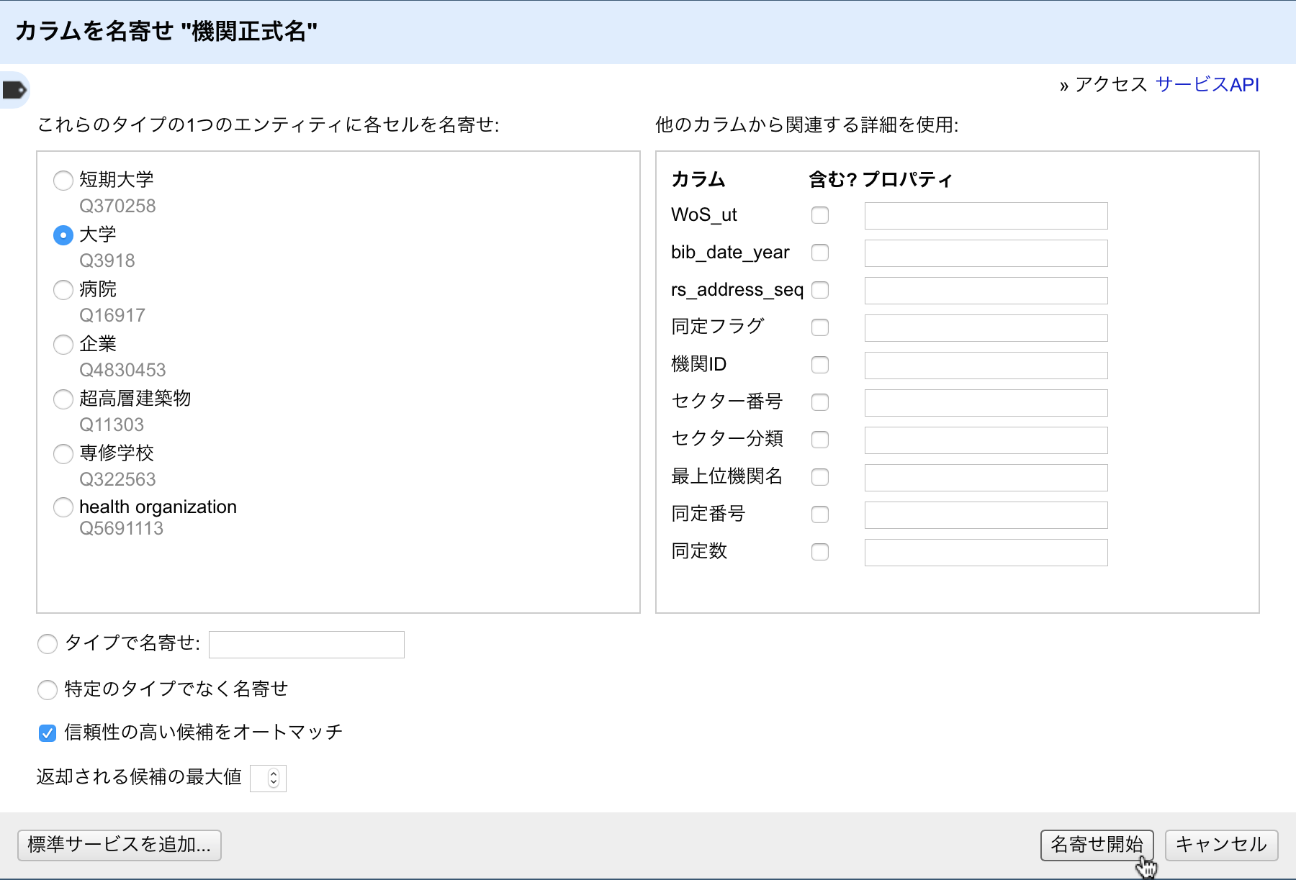
Task: Check the include box for bib_date_year
Action: point(820,253)
